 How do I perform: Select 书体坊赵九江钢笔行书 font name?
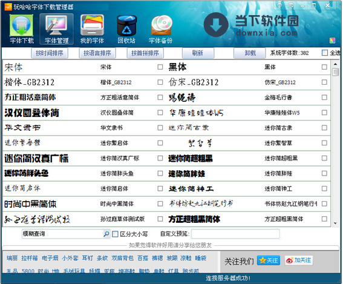(x=291, y=204)
